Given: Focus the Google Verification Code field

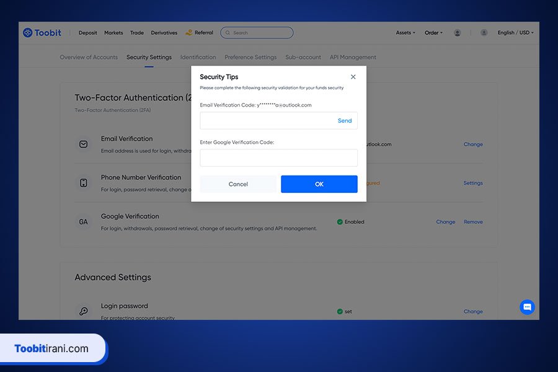Looking at the screenshot, I should pos(278,158).
